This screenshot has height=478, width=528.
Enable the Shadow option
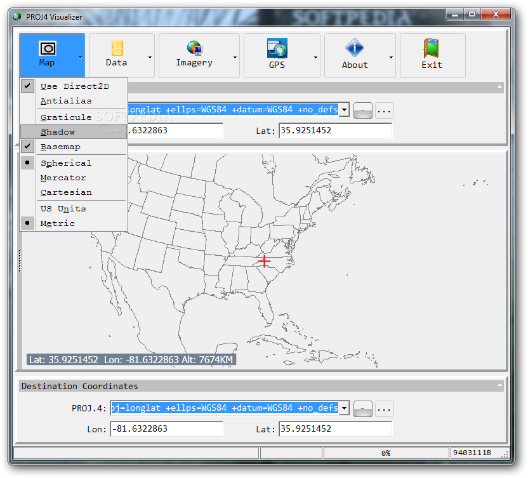(74, 131)
